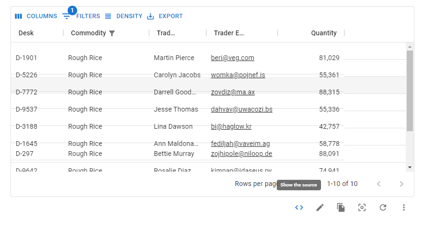Select row for desk D-9537
The width and height of the screenshot is (422, 227).
click(x=178, y=110)
